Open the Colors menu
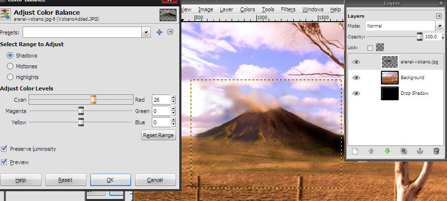The height and width of the screenshot is (201, 447). coord(247,9)
